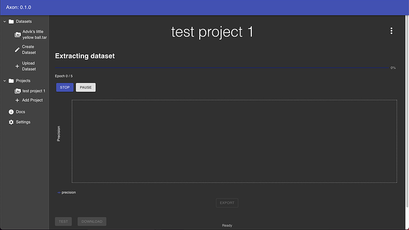The width and height of the screenshot is (409, 230).
Task: Click the plus icon beside Add Project
Action: coord(17,100)
